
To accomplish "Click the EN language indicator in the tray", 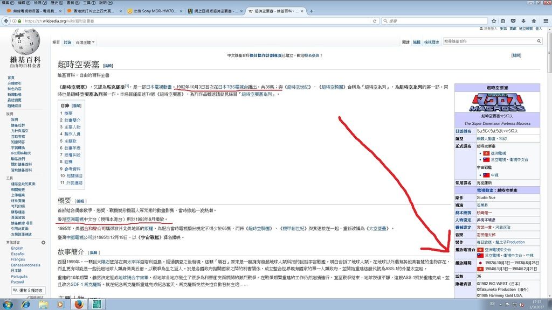I will tap(493, 304).
